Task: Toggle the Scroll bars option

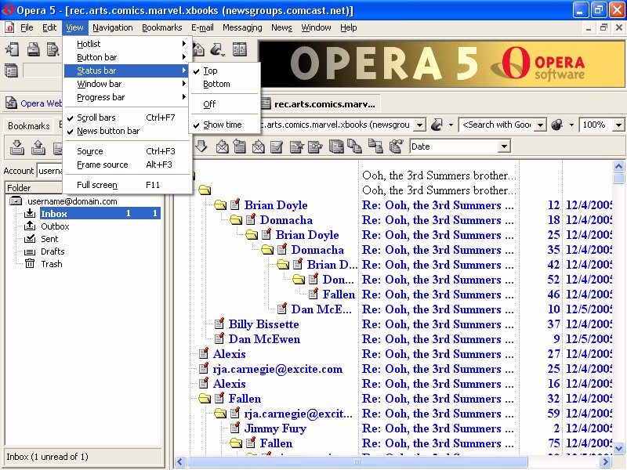Action: pyautogui.click(x=127, y=117)
